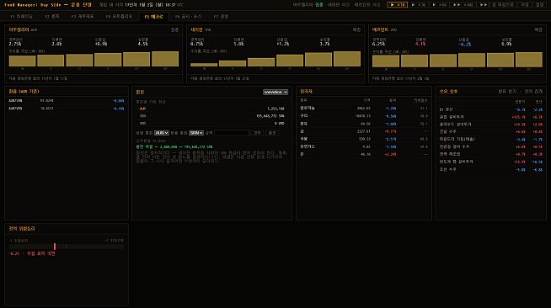
Task: Set playback speed to ×480
Action: 463,5
